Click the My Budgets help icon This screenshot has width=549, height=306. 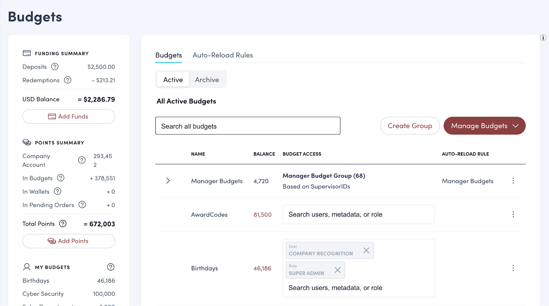click(110, 267)
